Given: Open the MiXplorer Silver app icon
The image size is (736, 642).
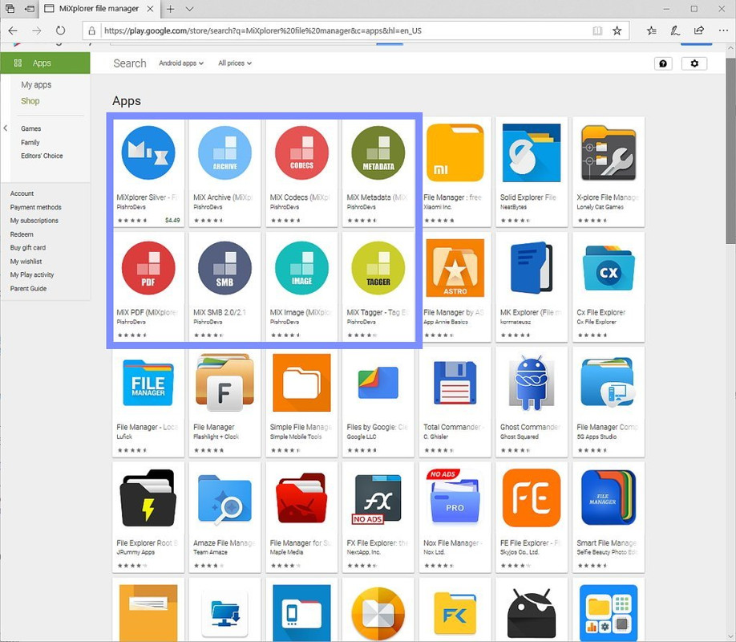Looking at the screenshot, I should pos(148,152).
